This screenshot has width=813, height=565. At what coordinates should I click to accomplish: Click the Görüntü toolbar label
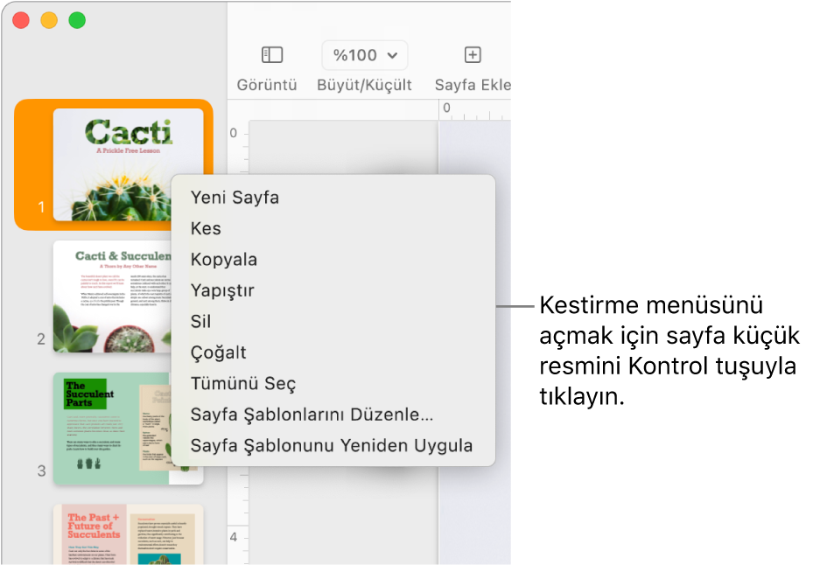tap(267, 85)
